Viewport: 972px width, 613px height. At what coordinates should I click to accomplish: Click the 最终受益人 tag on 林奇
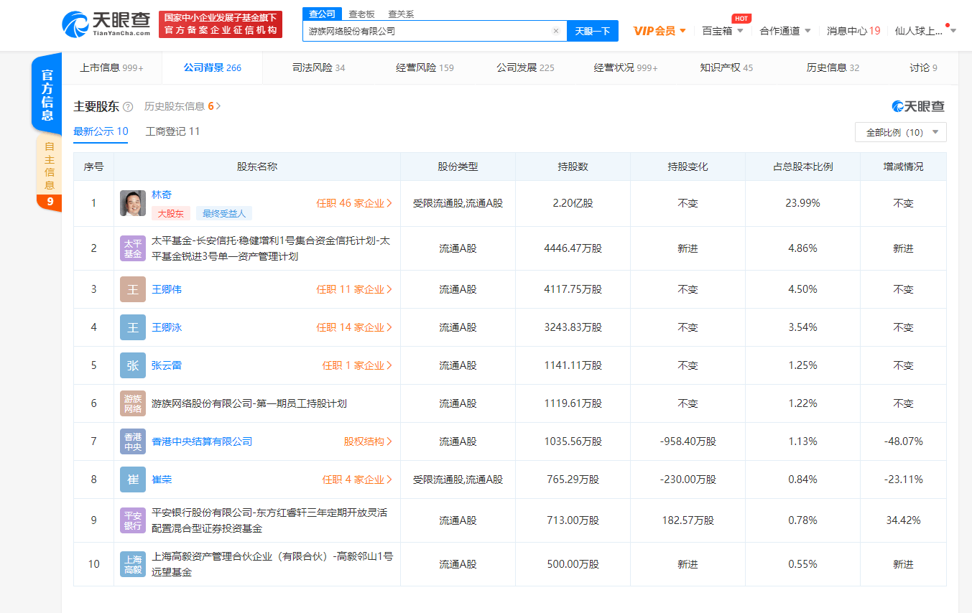(x=224, y=213)
